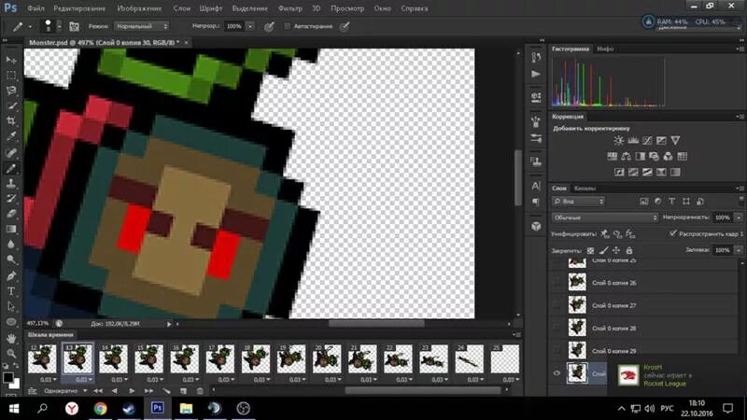
Task: Select the Eraser tool
Action: (x=11, y=214)
